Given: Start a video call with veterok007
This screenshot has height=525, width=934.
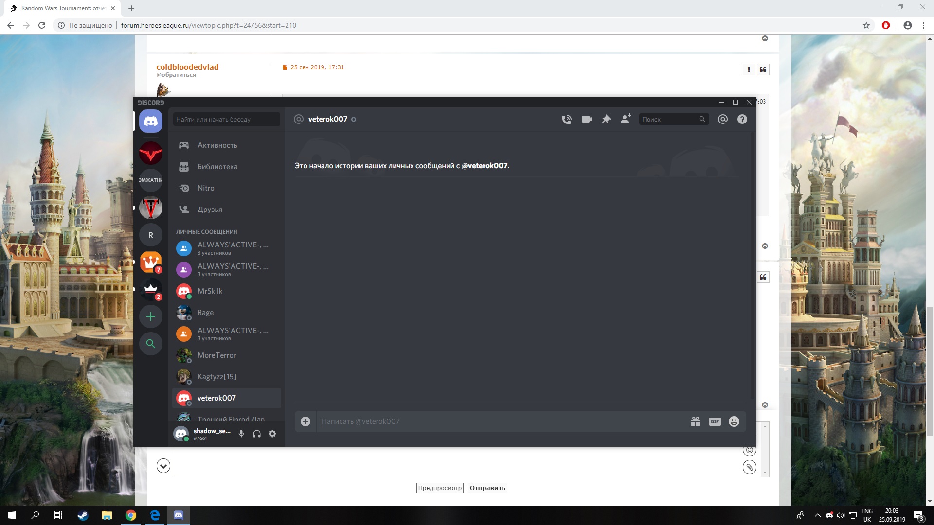Looking at the screenshot, I should 587,119.
